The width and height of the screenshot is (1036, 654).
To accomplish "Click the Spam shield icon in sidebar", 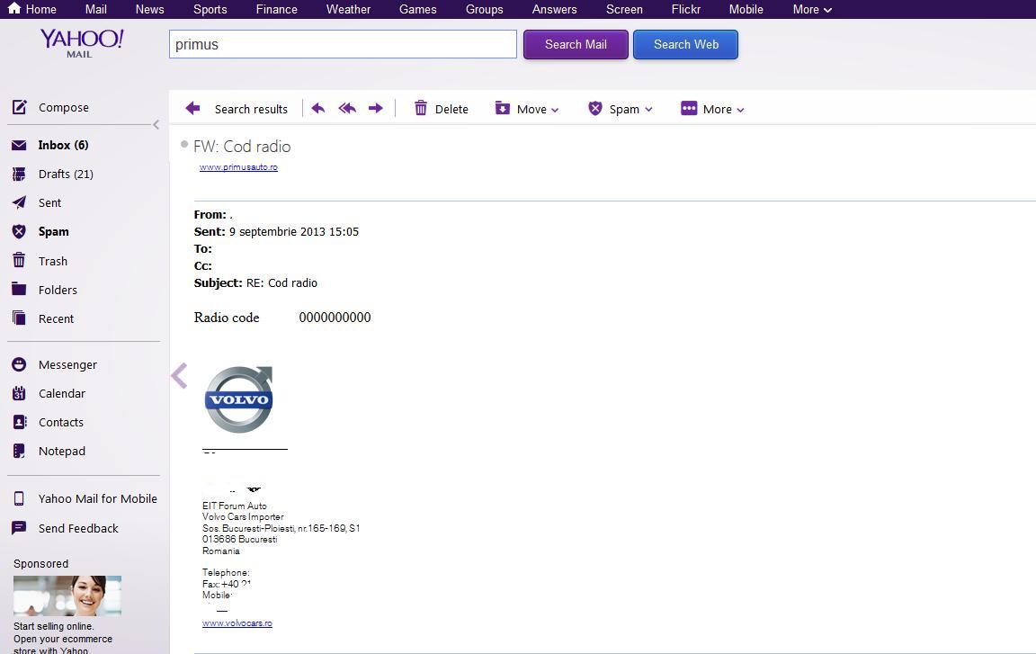I will (x=19, y=232).
